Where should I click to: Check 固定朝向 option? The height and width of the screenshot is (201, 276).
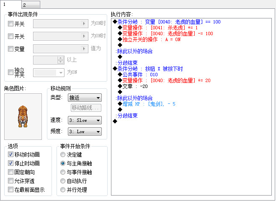coord(11,172)
